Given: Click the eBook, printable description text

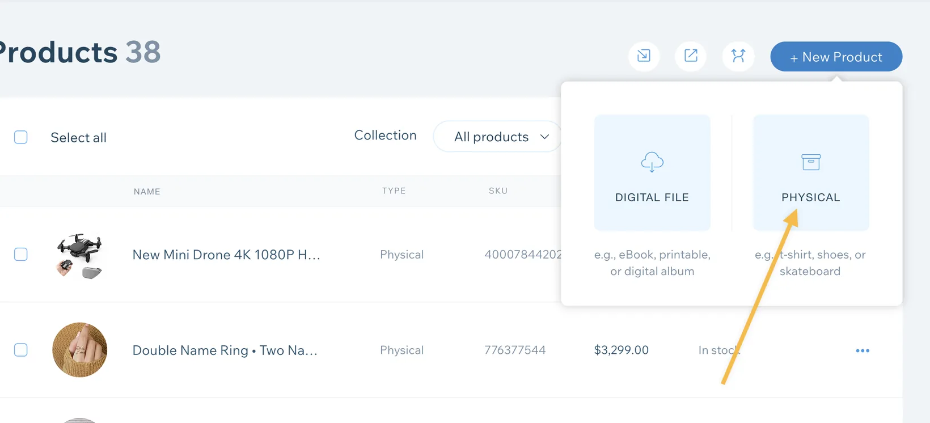Looking at the screenshot, I should point(652,263).
